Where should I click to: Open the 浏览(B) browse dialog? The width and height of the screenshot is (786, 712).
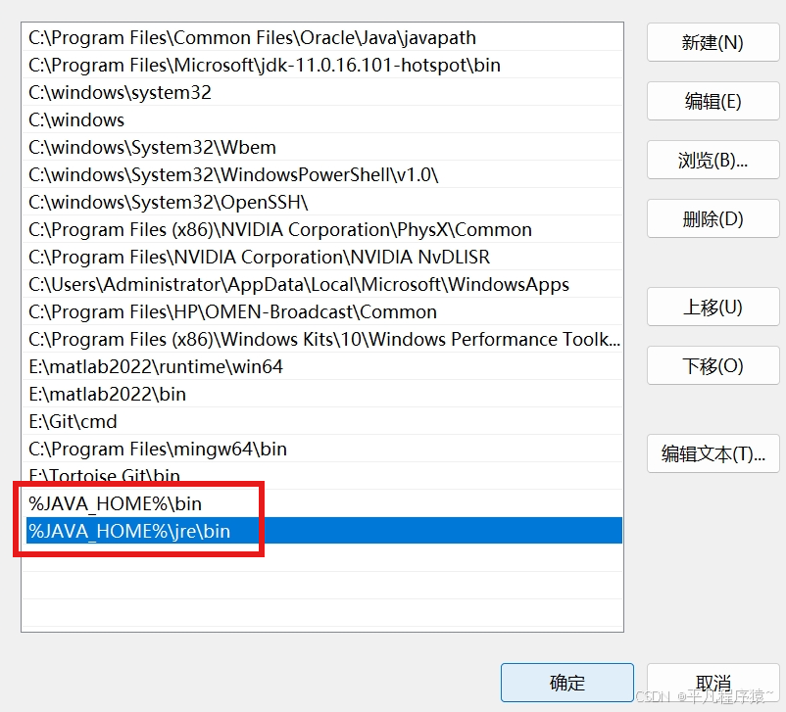click(712, 160)
